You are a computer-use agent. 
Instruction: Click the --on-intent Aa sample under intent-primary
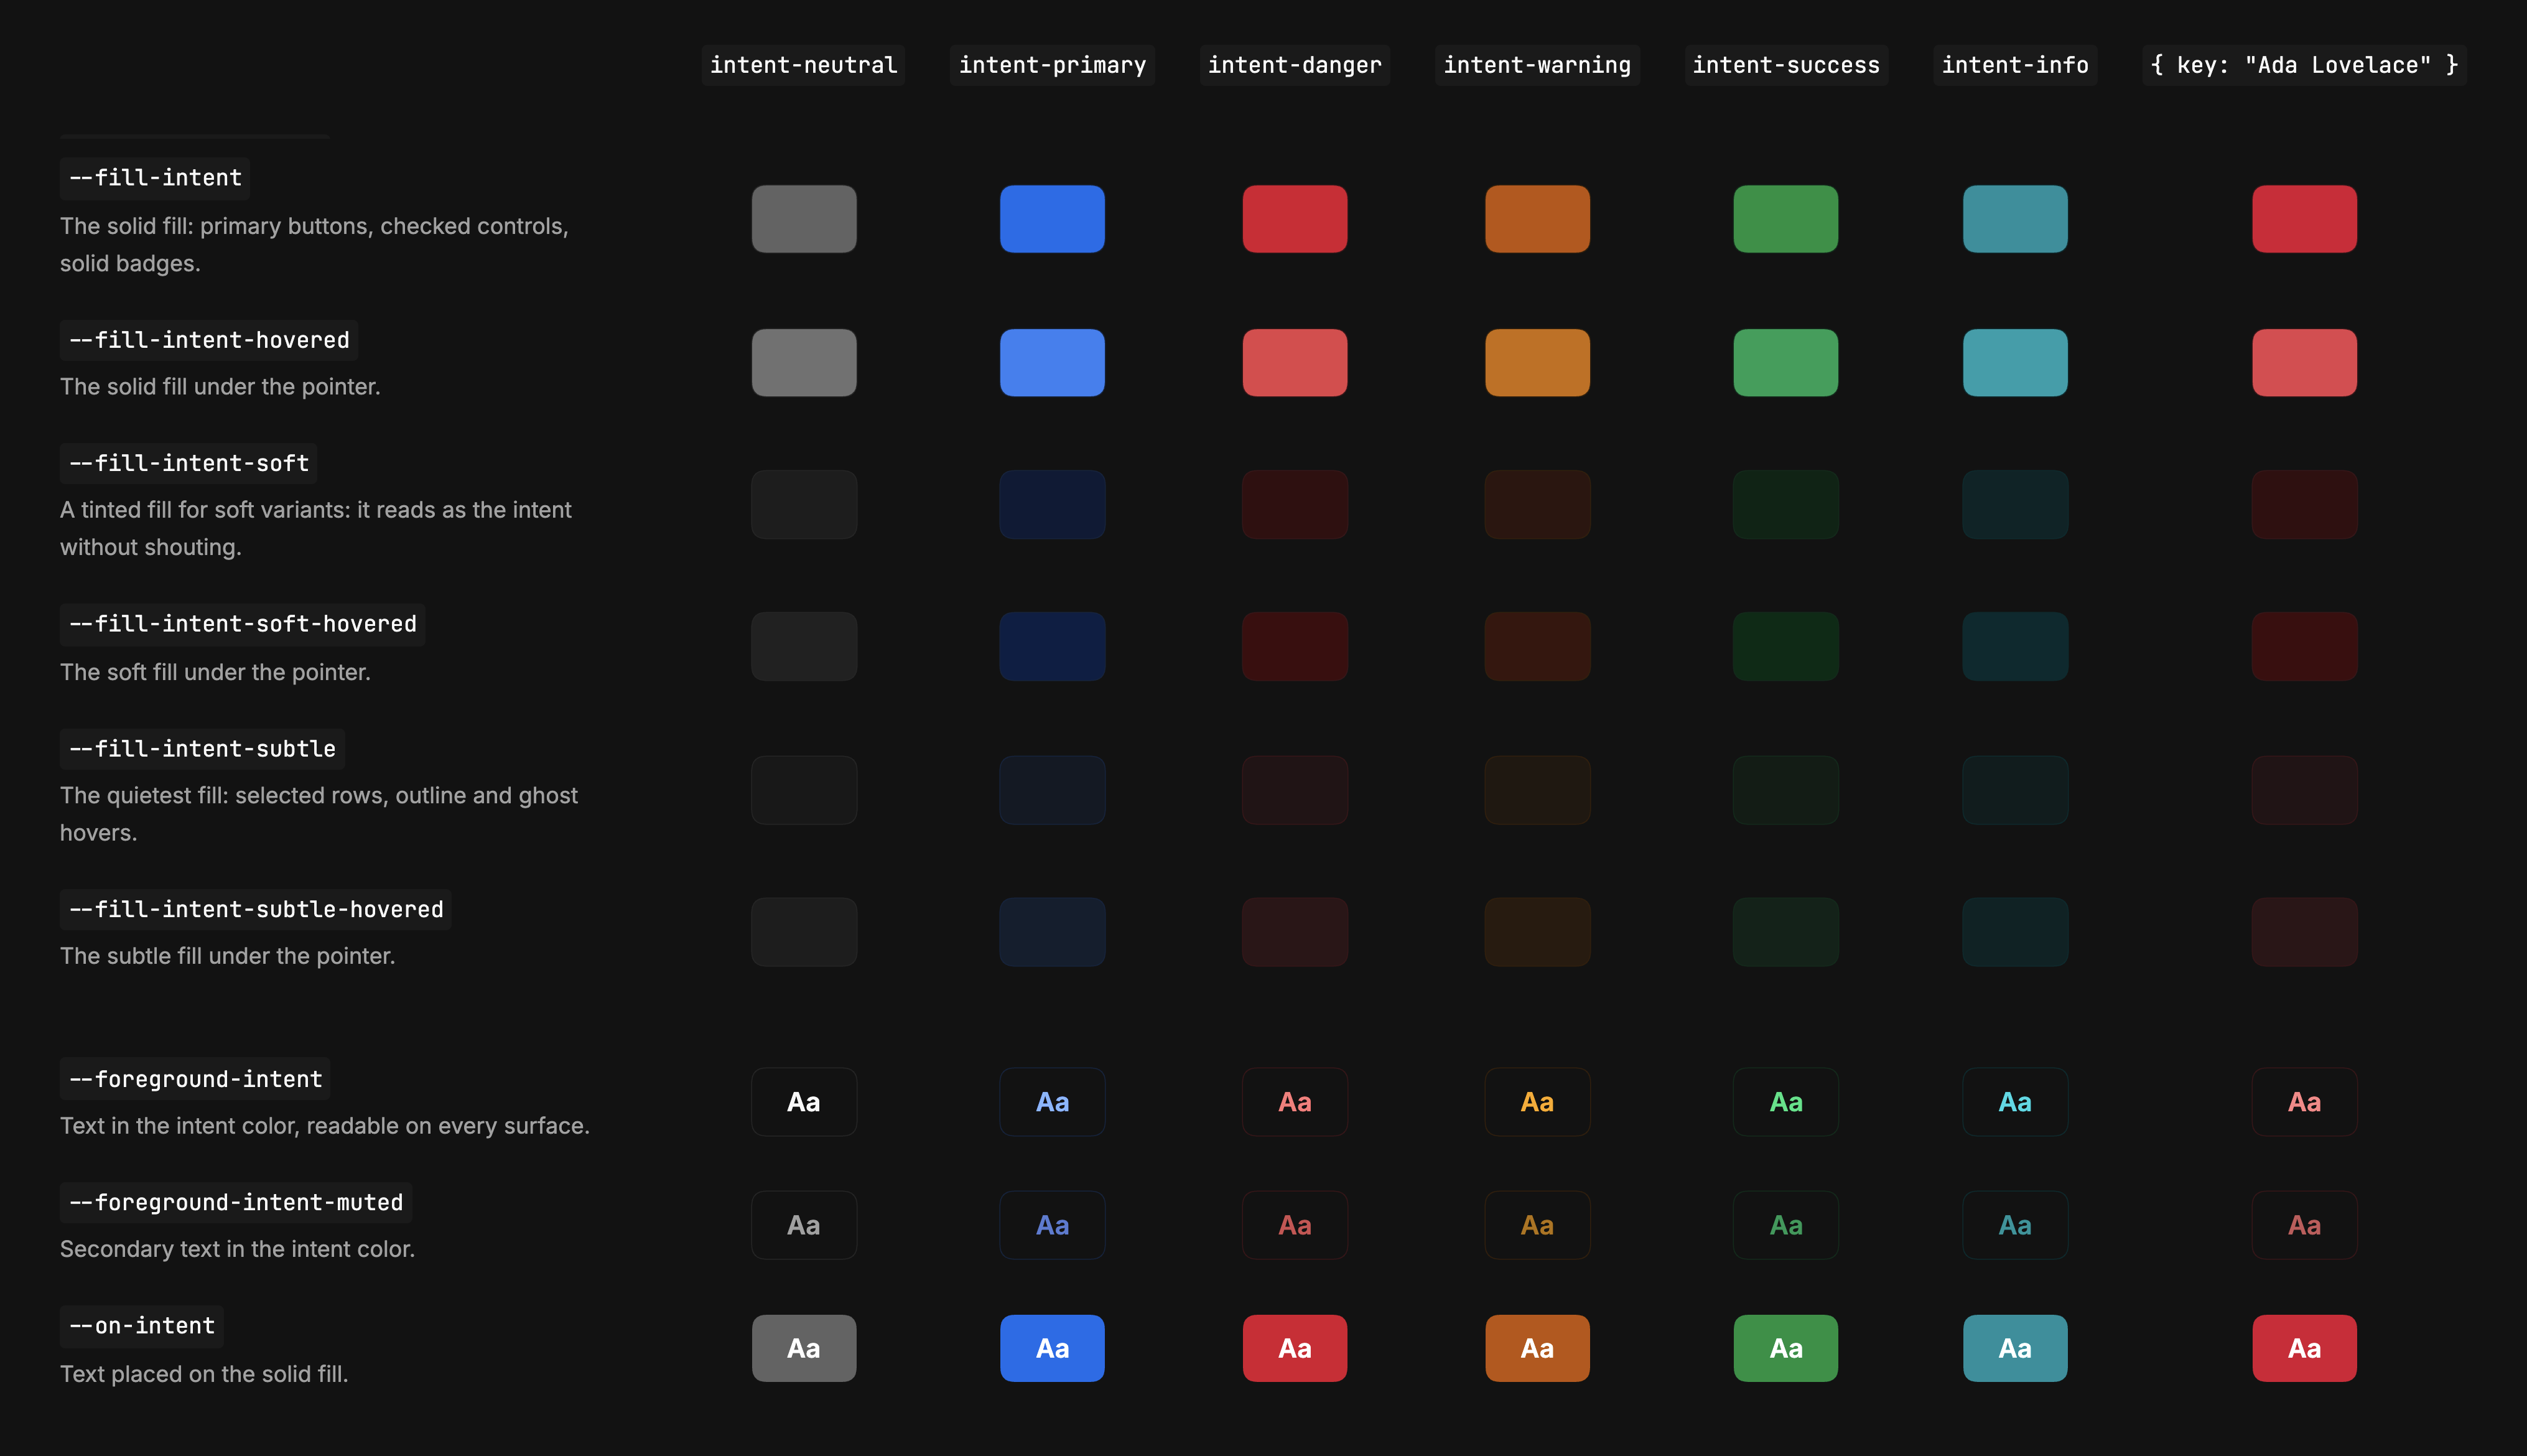(1053, 1348)
